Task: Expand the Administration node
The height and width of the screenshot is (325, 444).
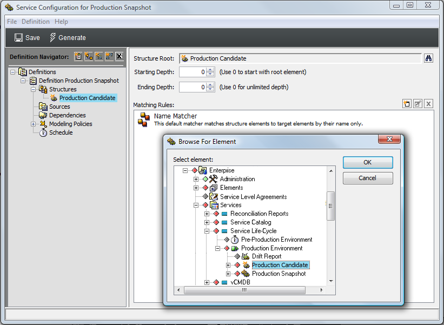Action: pyautogui.click(x=196, y=180)
